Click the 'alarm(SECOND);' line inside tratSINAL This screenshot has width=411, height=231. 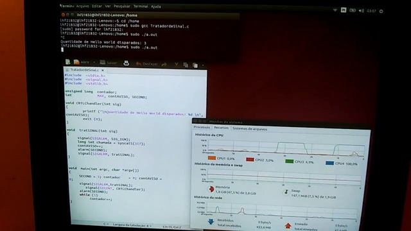coord(92,150)
